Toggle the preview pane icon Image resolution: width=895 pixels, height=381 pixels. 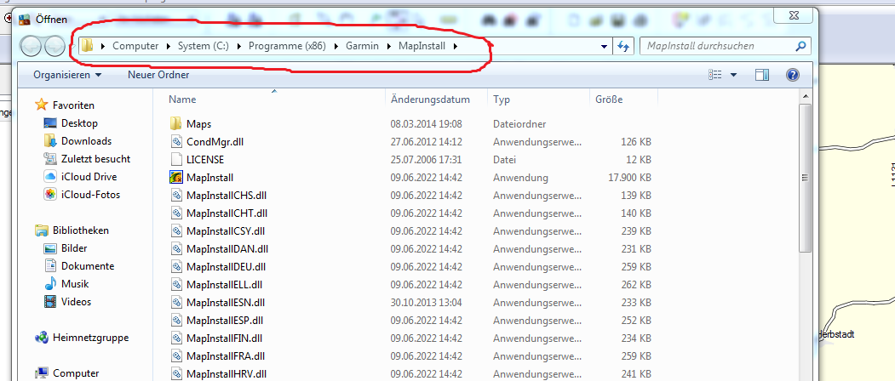click(763, 76)
